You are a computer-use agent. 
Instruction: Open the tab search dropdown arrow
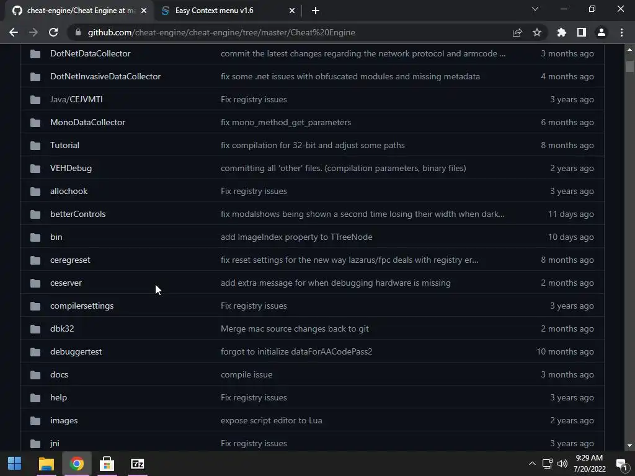pos(535,9)
